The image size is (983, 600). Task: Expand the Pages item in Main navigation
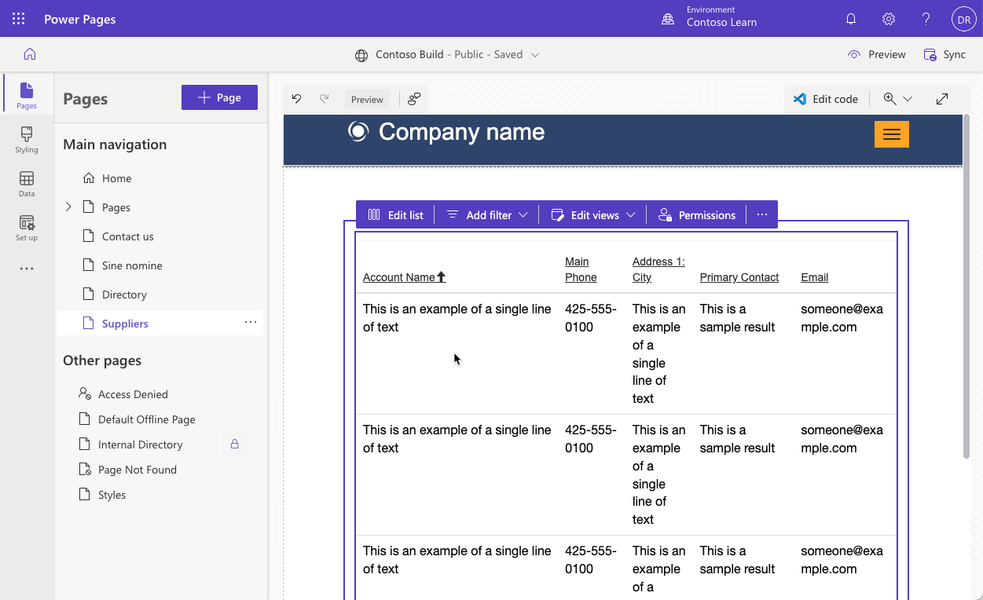coord(68,207)
